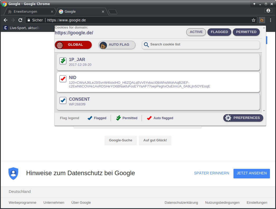Image resolution: width=276 pixels, height=209 pixels.
Task: Go back to previous page
Action: coord(6,20)
